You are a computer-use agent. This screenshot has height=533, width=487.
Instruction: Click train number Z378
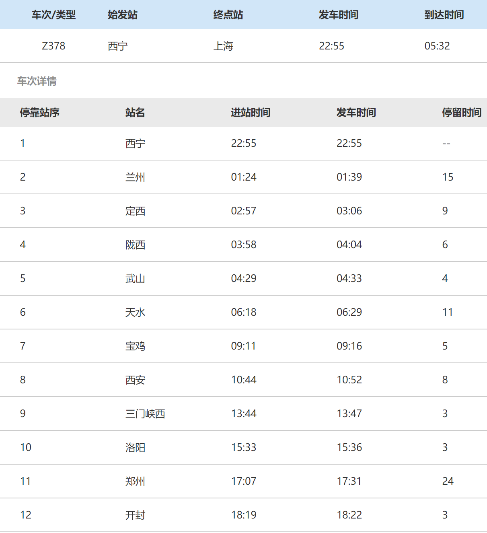point(53,46)
